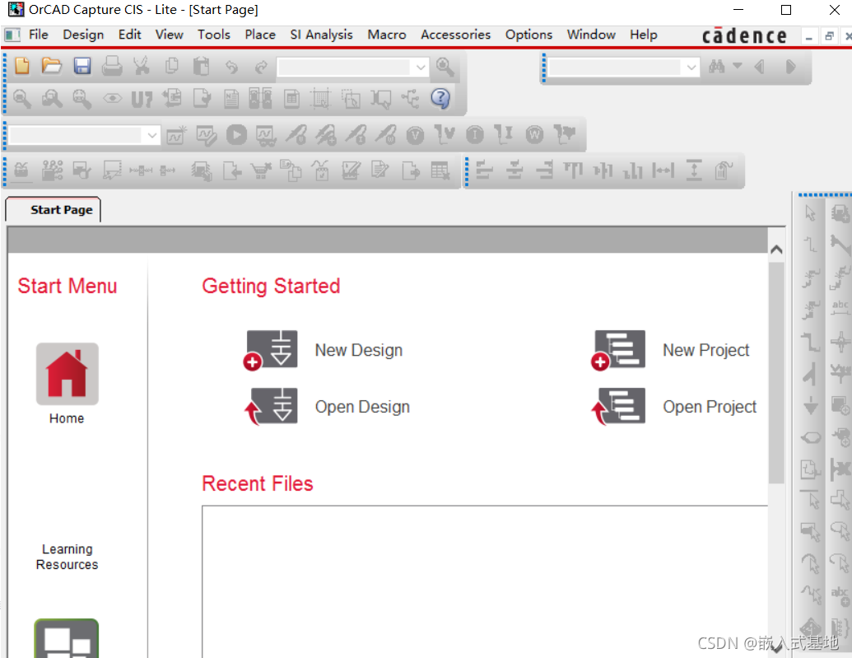
Task: Click the search next arrow icon
Action: [790, 67]
